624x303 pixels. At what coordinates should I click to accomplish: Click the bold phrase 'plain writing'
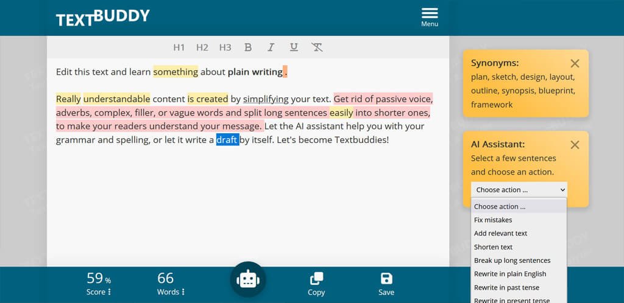coord(255,72)
